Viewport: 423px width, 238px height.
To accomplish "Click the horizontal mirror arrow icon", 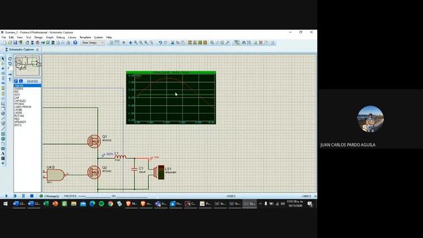I will 10,74.
